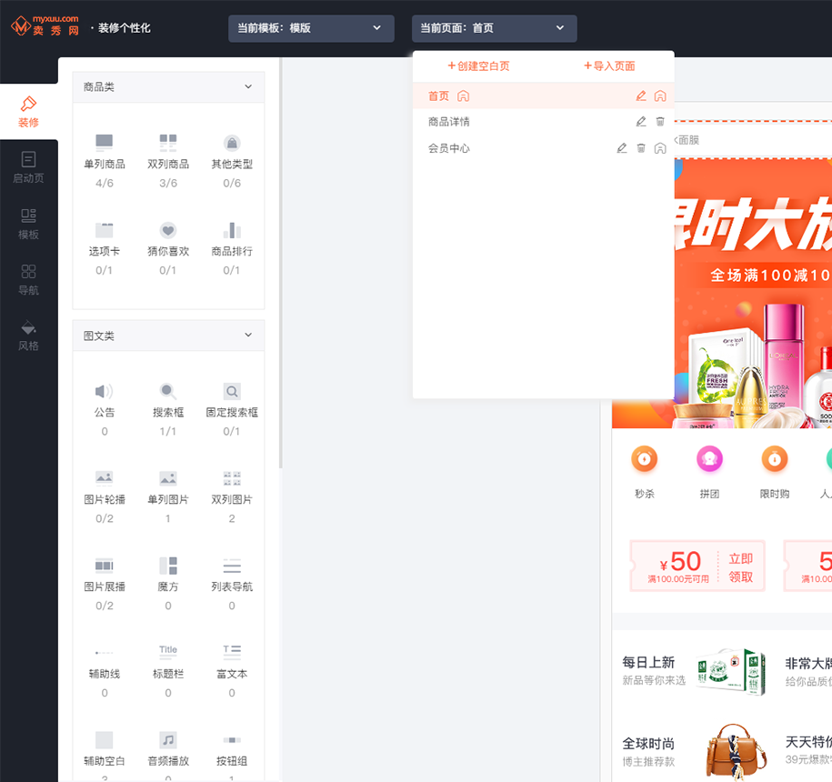Add the 单列商品 component

click(x=104, y=161)
